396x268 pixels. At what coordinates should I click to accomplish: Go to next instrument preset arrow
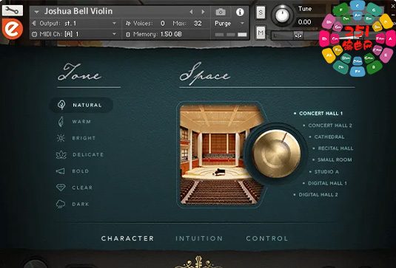point(203,12)
